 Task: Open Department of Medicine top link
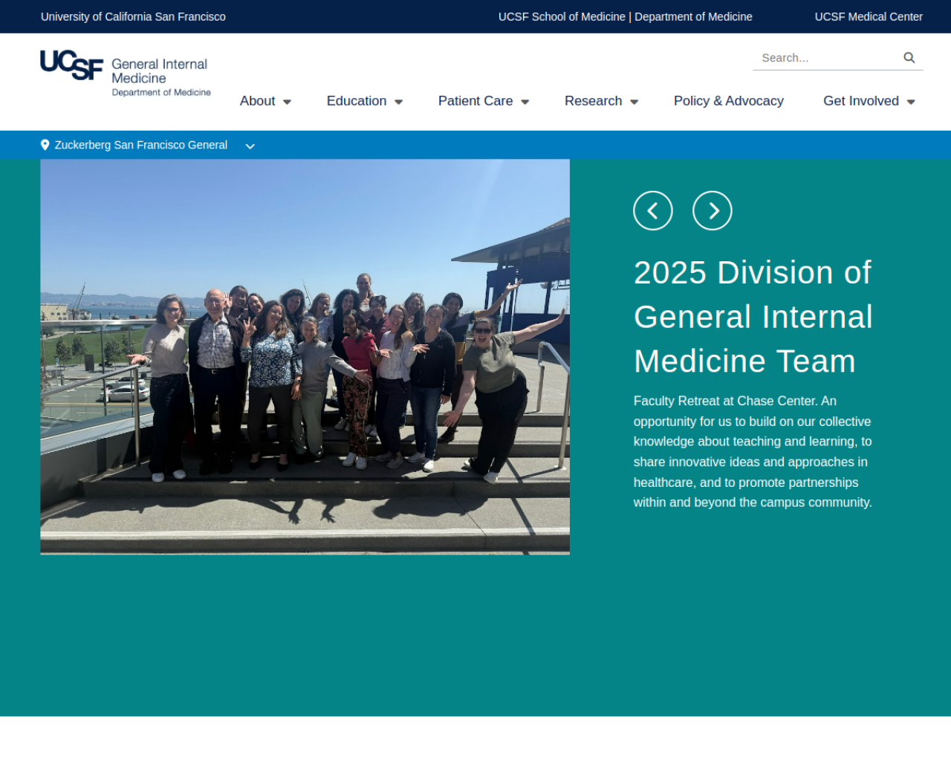(x=693, y=16)
